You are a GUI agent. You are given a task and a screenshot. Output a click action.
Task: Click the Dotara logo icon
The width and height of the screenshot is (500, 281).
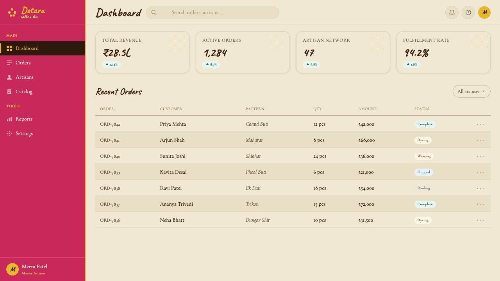[12, 12]
